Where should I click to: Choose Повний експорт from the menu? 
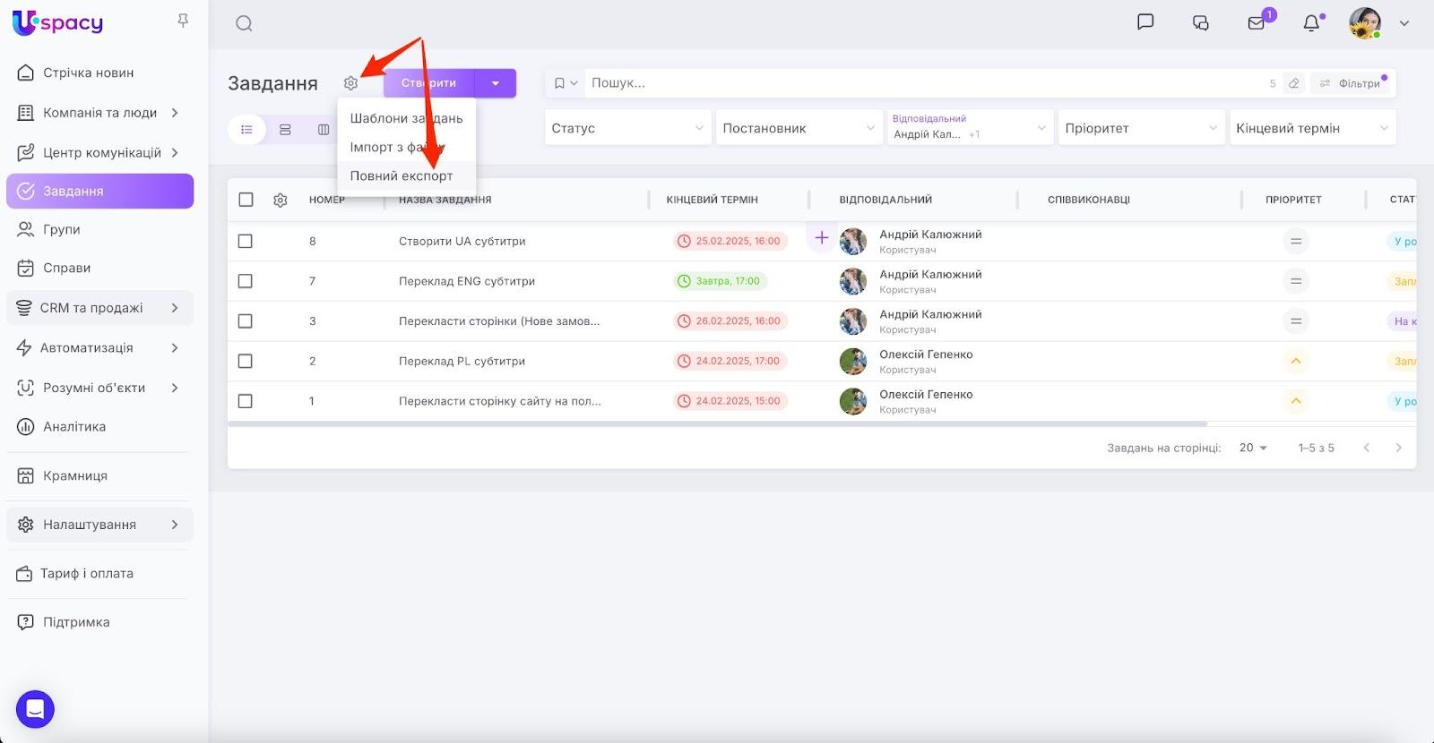click(x=402, y=176)
